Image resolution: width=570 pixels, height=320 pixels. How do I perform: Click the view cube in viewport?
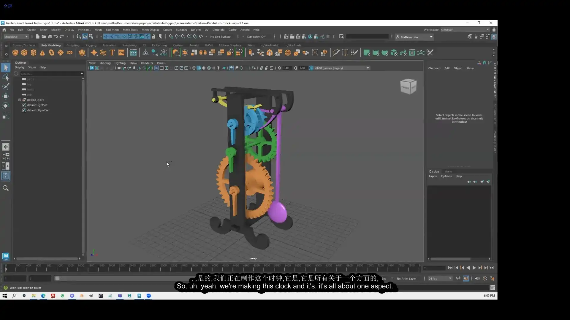coord(408,87)
